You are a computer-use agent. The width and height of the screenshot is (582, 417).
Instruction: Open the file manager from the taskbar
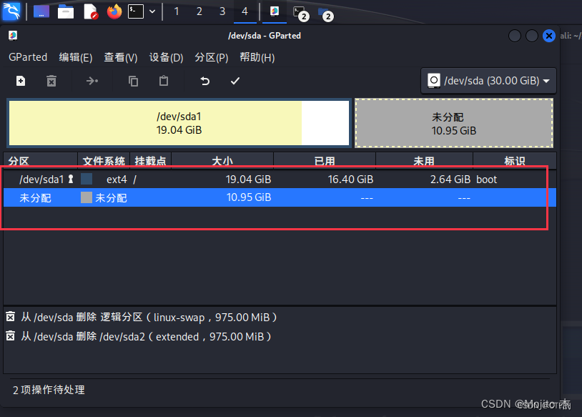tap(66, 11)
